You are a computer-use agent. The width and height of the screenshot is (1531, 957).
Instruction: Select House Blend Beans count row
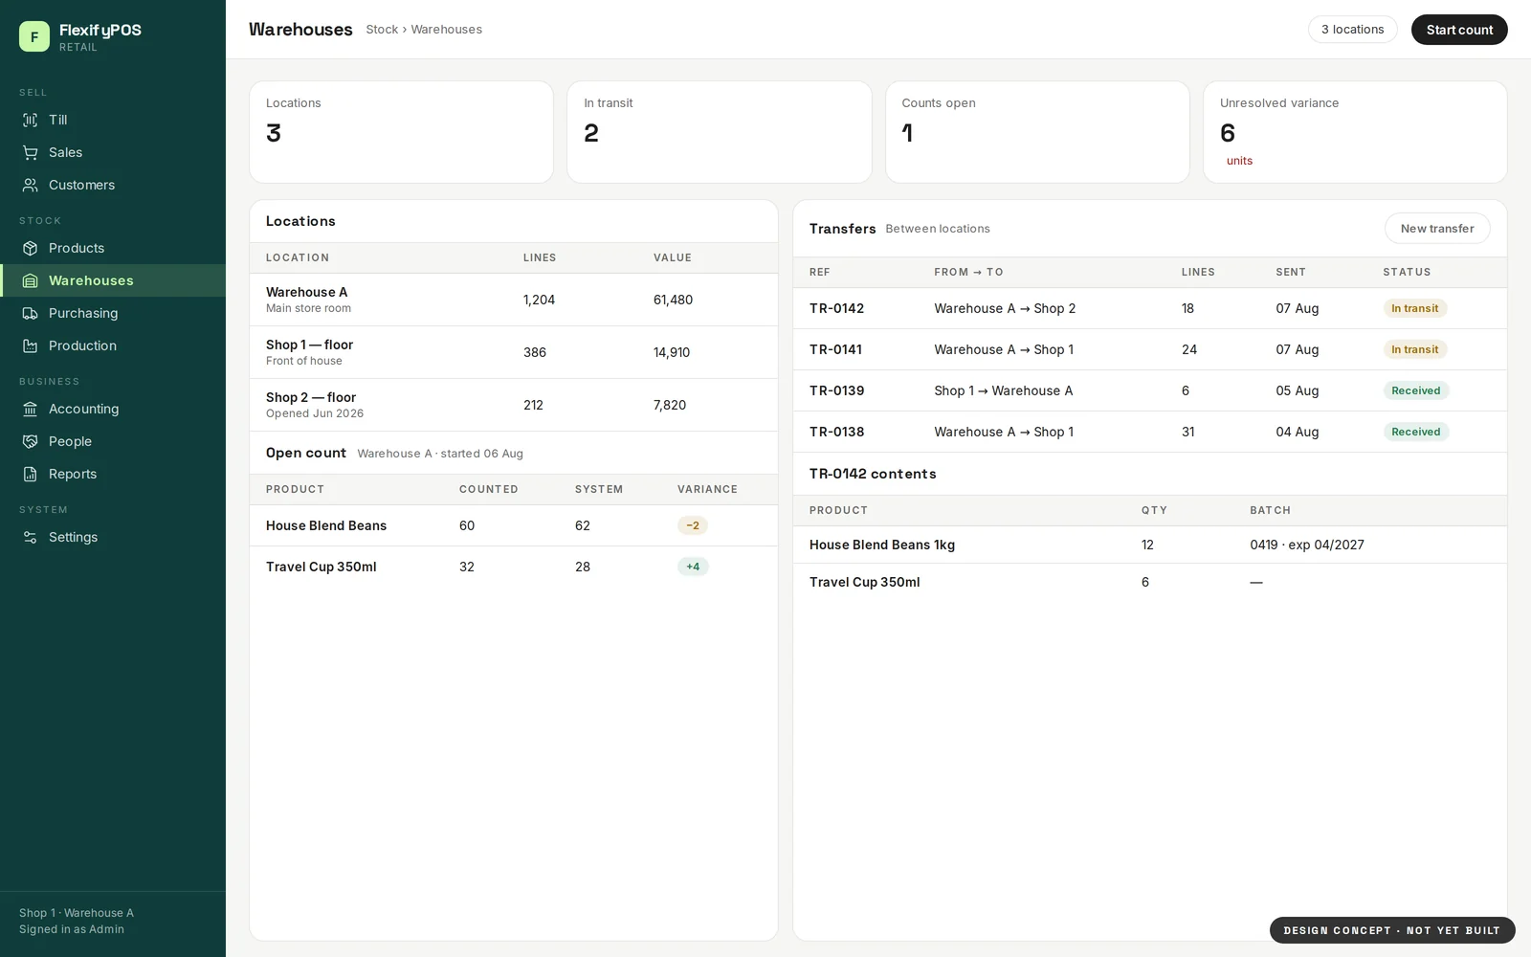[x=514, y=525]
